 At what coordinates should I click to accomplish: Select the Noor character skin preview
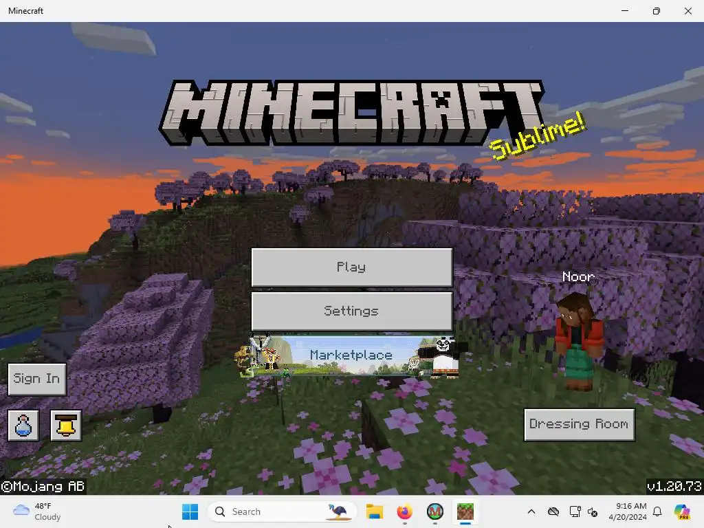[579, 341]
